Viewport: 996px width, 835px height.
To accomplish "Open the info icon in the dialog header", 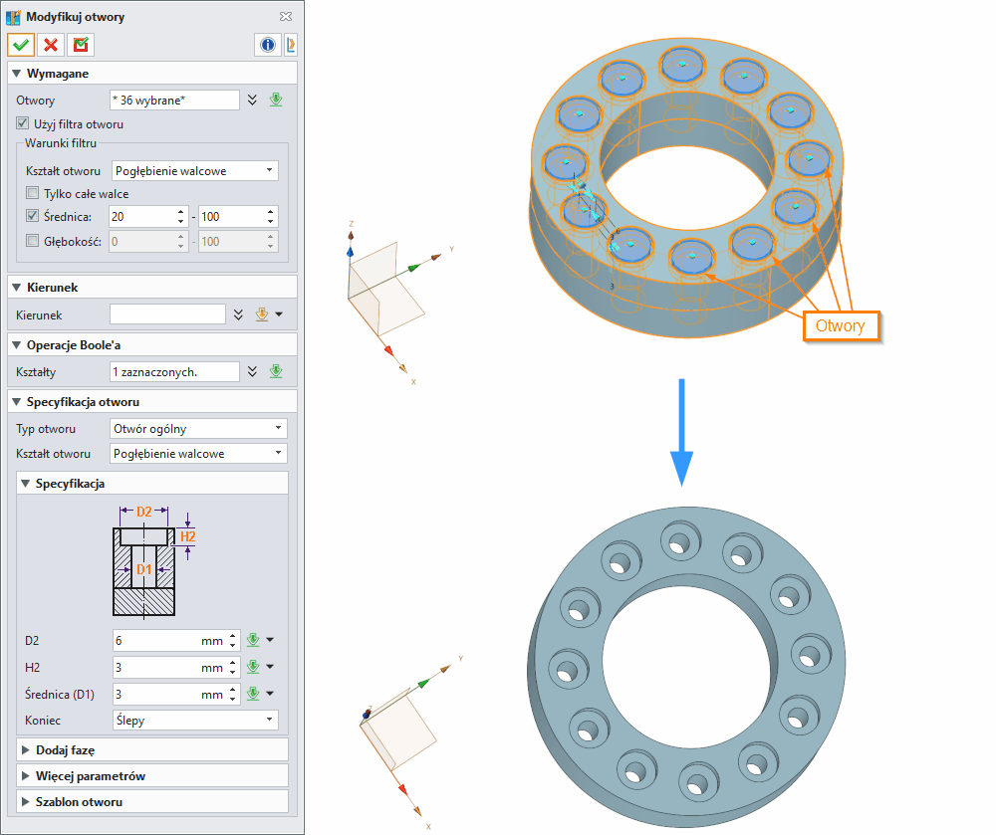I will (267, 44).
